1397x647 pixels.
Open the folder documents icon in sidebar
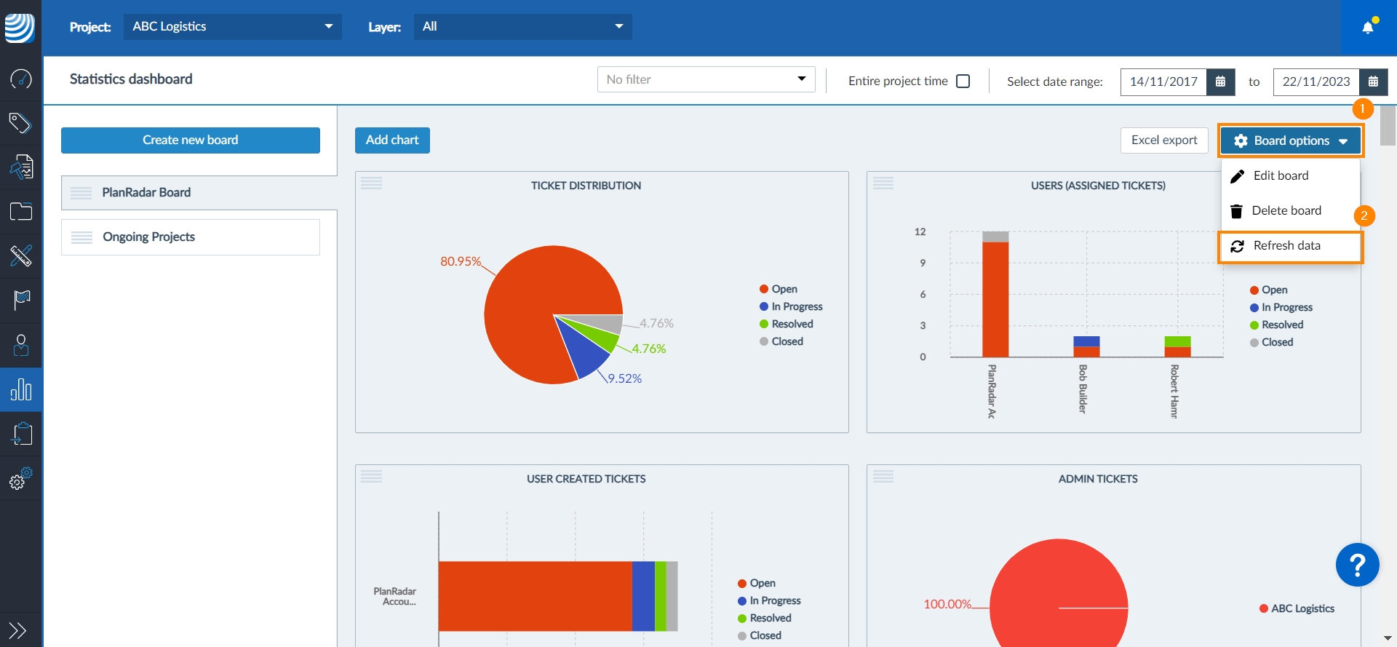point(20,212)
